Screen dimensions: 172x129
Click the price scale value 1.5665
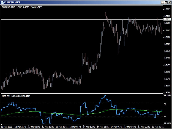point(167,30)
